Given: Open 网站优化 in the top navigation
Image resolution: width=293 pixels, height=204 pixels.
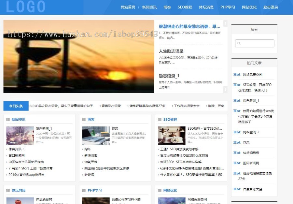Looking at the screenshot, I should (x=249, y=7).
